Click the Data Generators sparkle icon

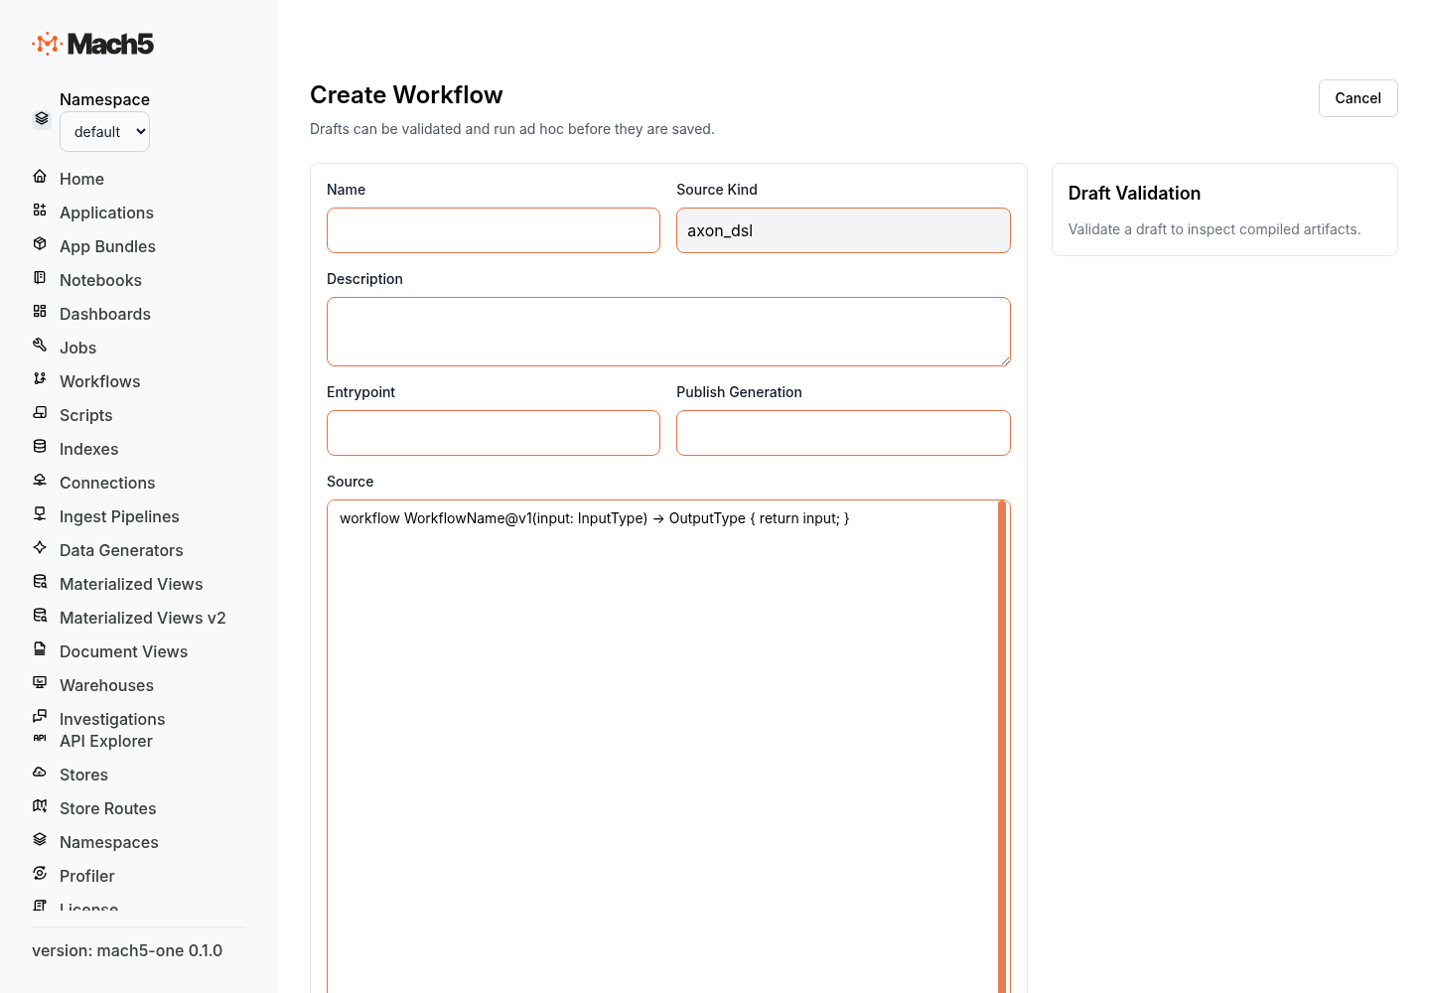pyautogui.click(x=40, y=548)
